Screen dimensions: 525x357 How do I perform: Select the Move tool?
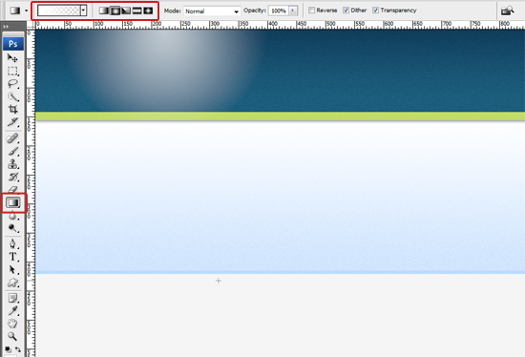click(x=12, y=58)
